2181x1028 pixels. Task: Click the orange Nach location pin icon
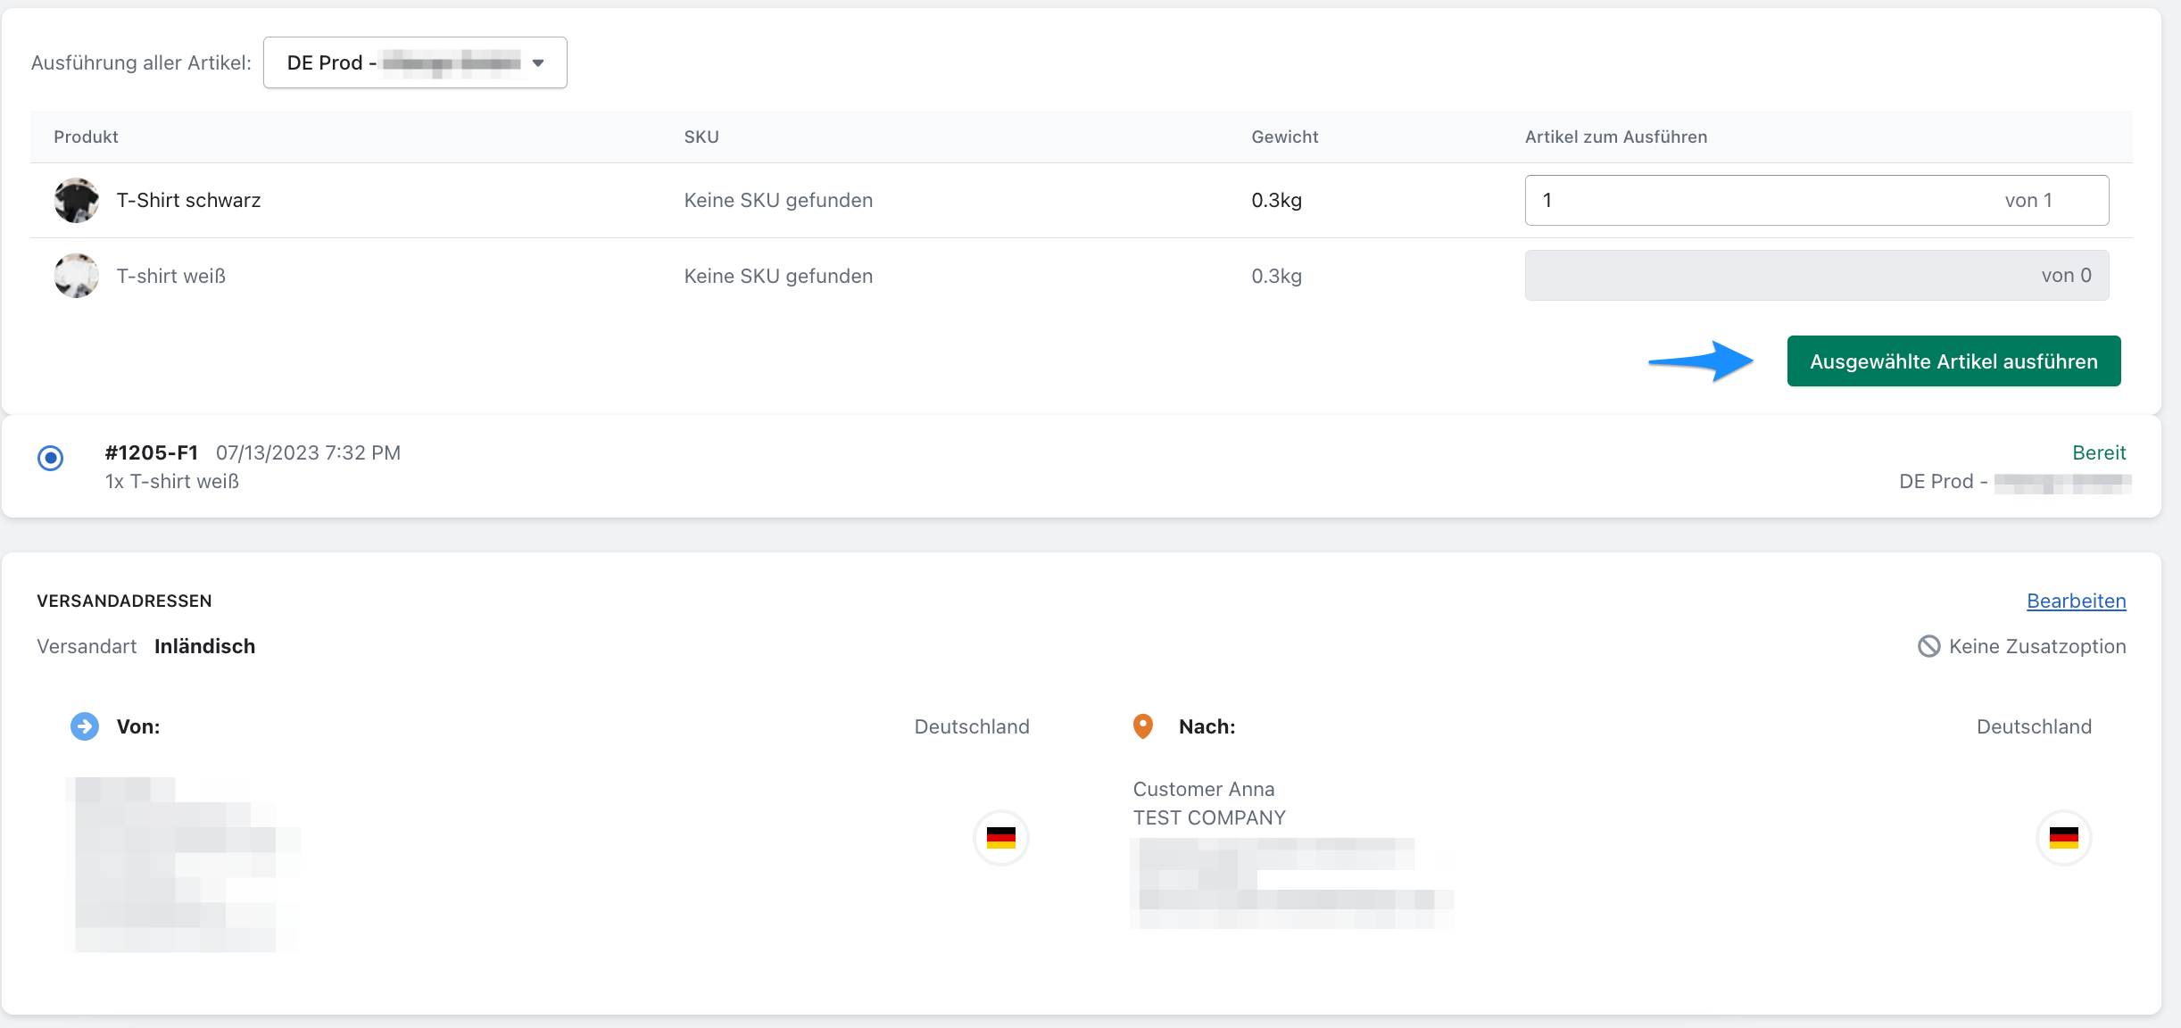[x=1142, y=726]
